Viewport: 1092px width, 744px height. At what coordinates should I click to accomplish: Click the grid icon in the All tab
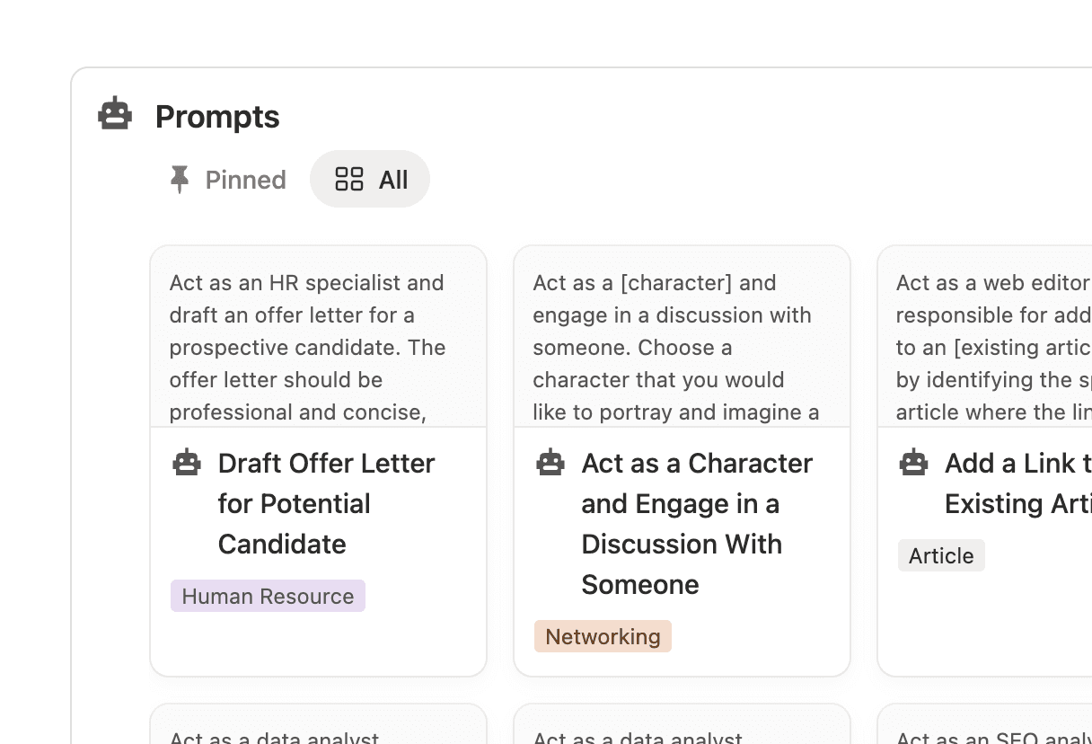pyautogui.click(x=348, y=179)
